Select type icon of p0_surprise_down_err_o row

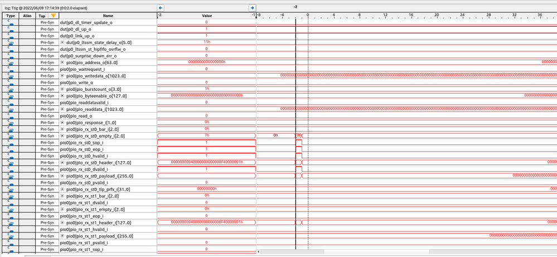11,56
